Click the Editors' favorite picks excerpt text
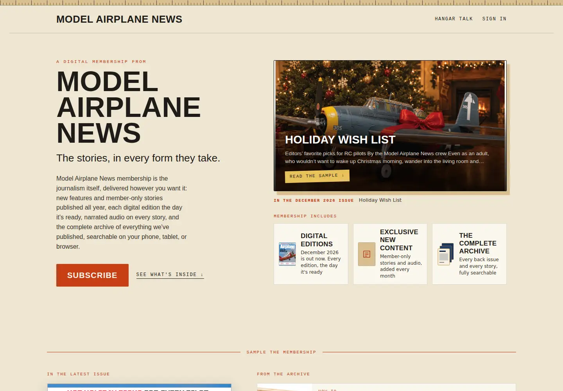Screen dimensions: 563x391 pyautogui.click(x=387, y=157)
